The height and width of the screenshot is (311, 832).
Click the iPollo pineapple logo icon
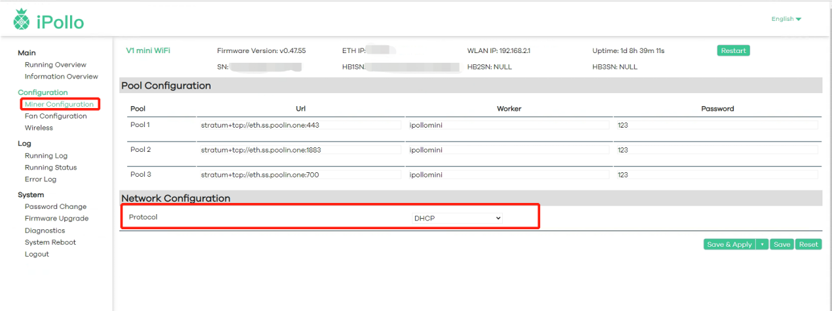(22, 20)
